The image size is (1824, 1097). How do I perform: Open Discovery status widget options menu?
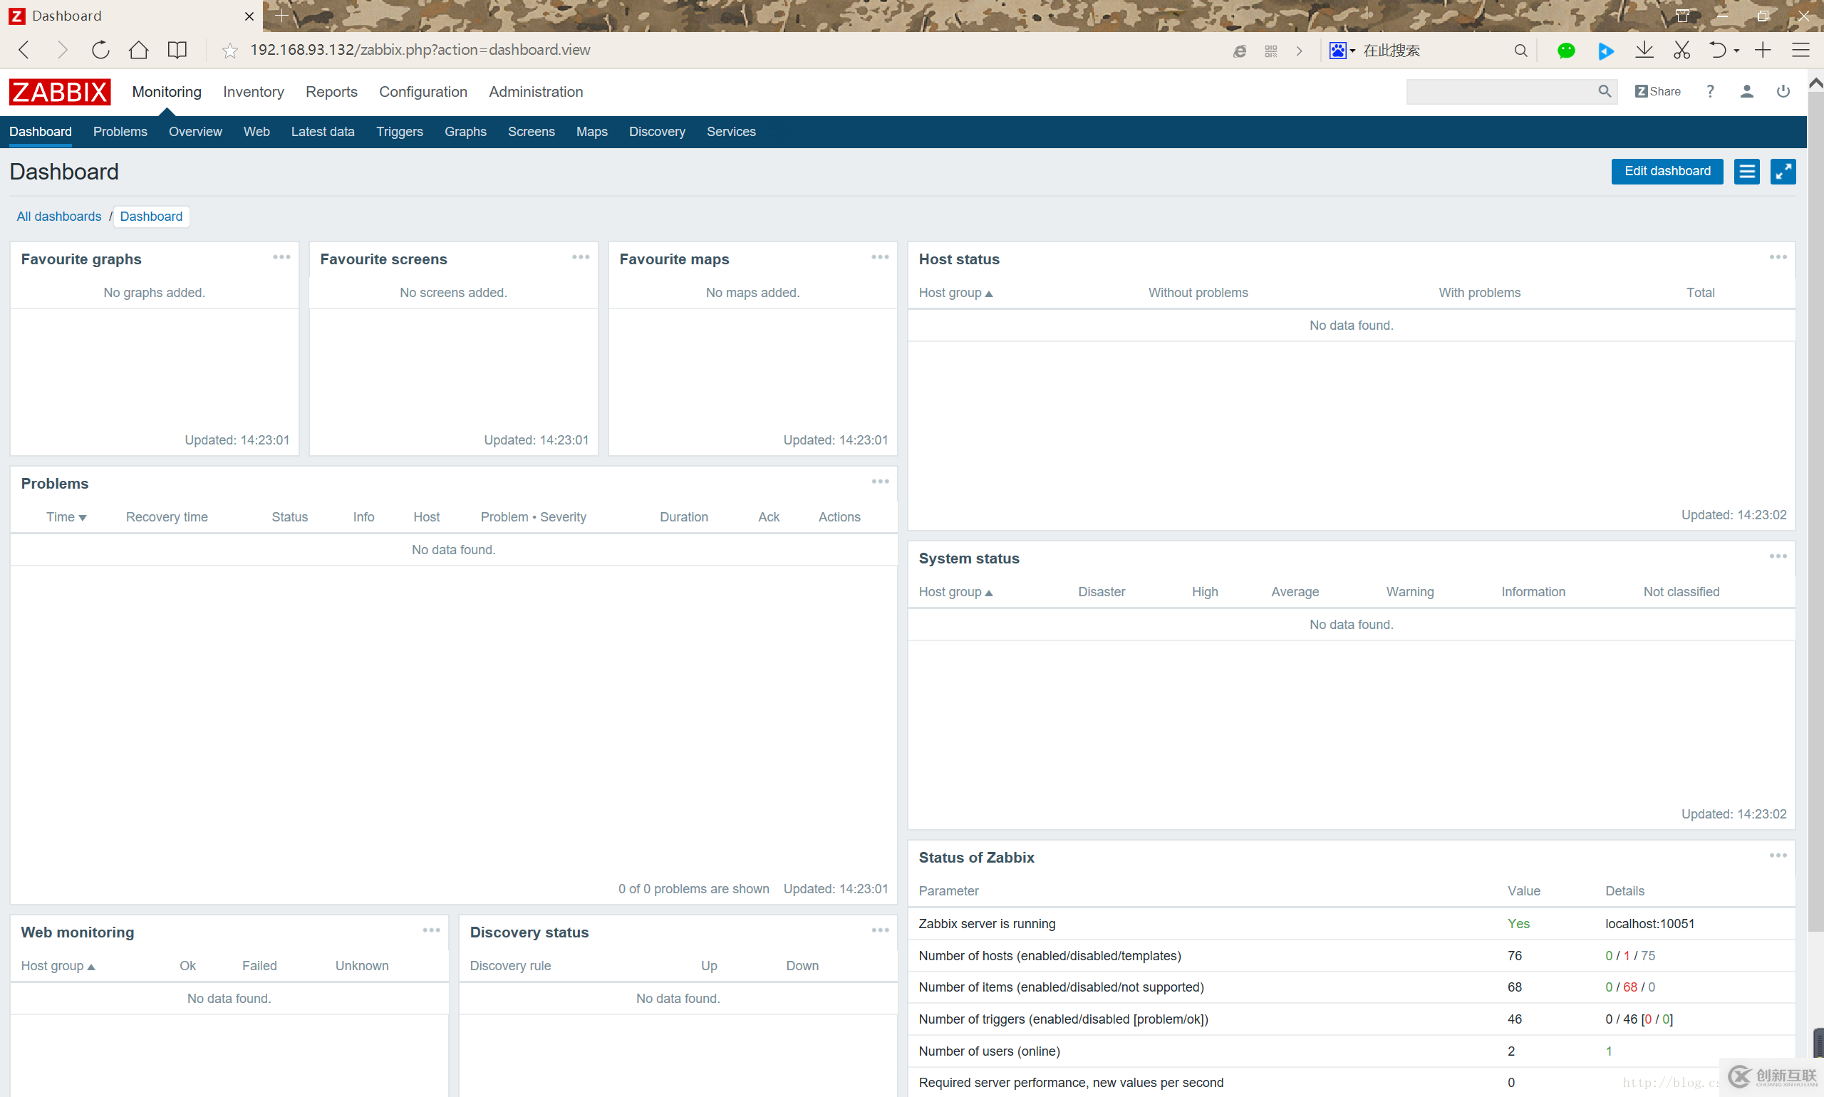[x=880, y=930]
